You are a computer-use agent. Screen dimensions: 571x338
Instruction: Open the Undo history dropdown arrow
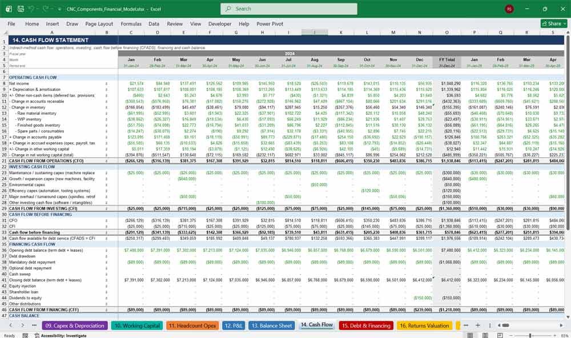tap(37, 9)
